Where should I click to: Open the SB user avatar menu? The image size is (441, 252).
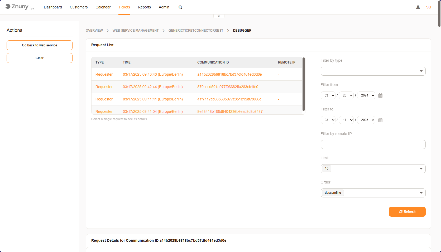[428, 7]
